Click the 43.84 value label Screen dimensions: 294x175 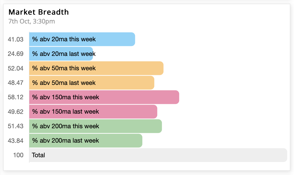pos(16,141)
